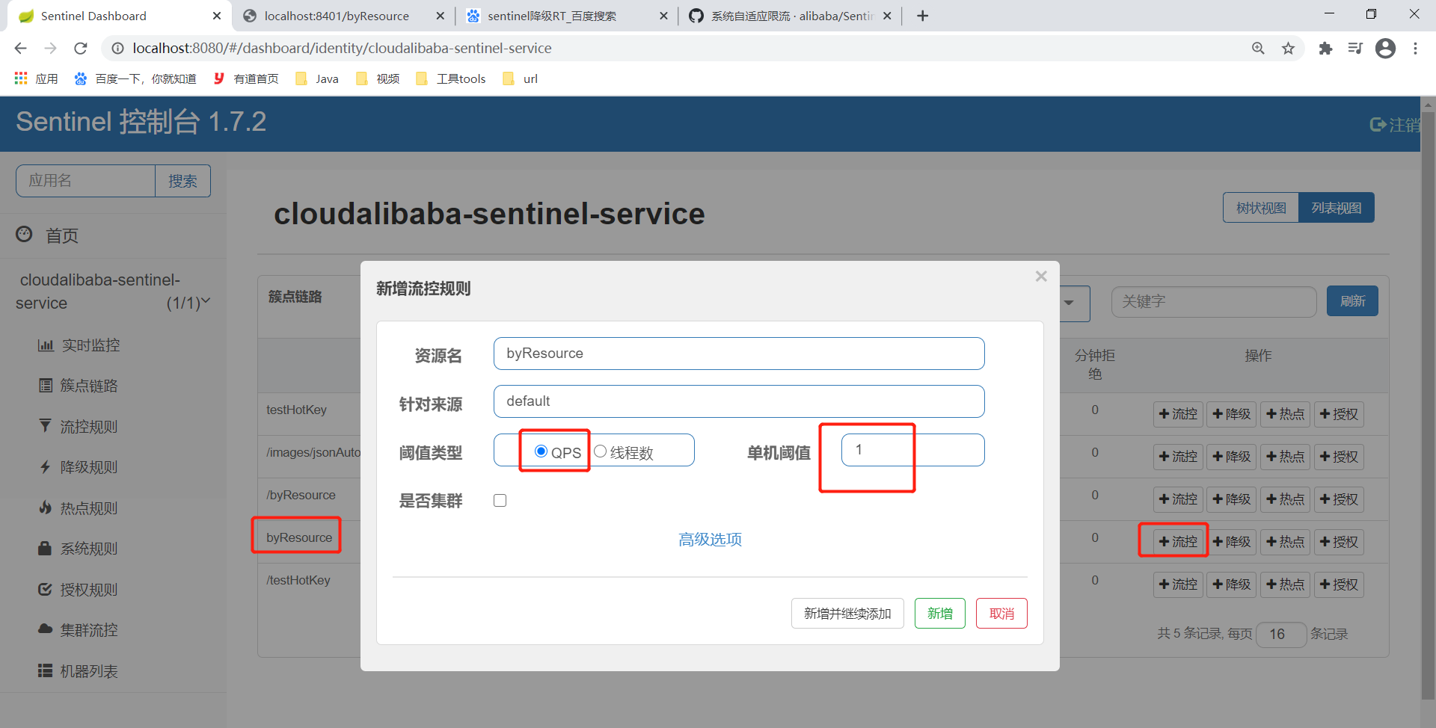Add 降级 rule for testHotKey row
This screenshot has width=1436, height=728.
pos(1232,414)
